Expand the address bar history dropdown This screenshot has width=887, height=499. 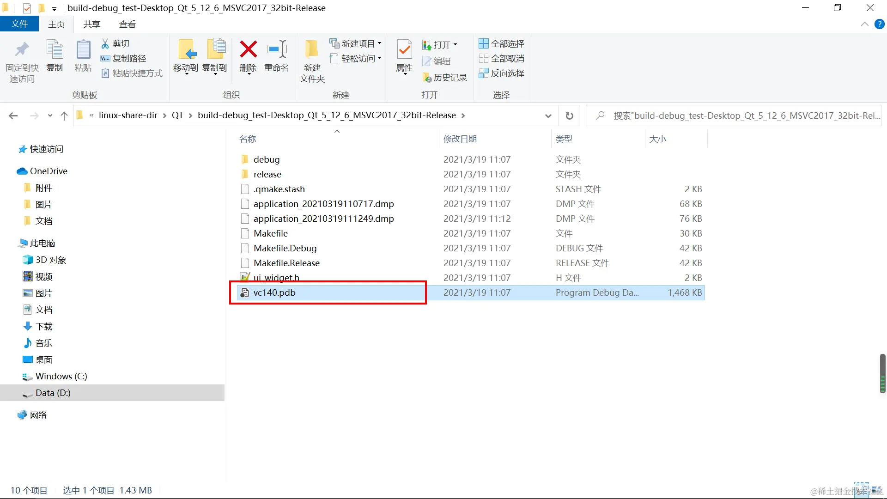click(548, 116)
